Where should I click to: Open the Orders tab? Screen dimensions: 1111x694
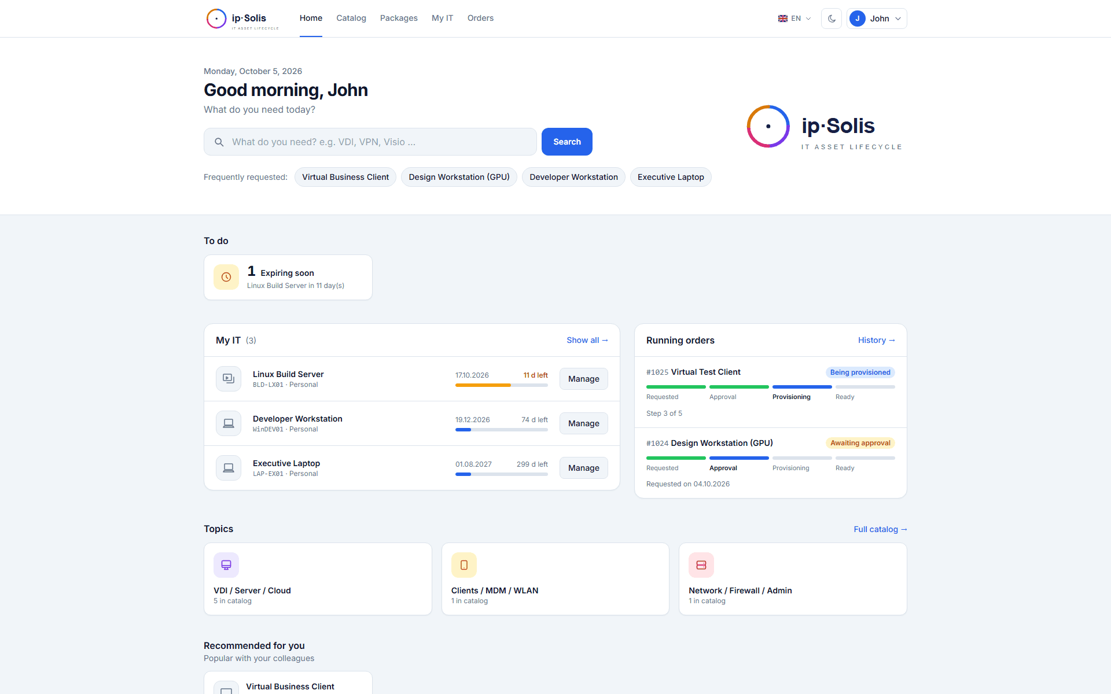[480, 19]
